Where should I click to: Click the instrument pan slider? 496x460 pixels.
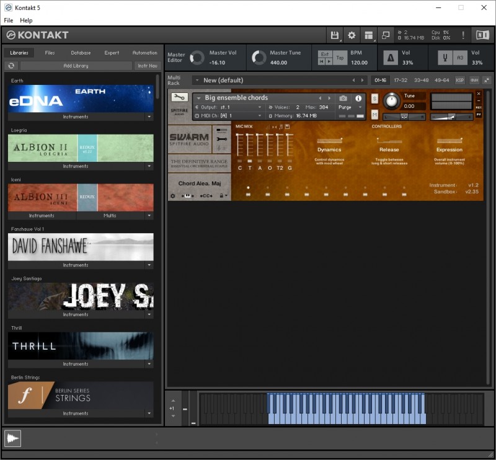coord(404,117)
